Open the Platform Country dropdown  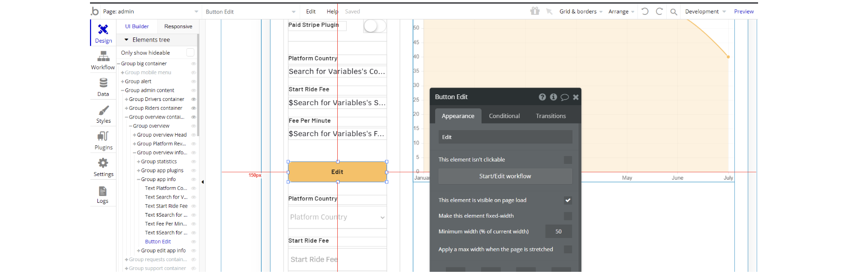tap(337, 217)
